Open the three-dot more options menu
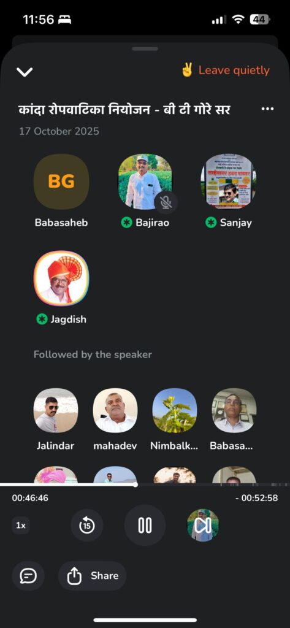 267,109
